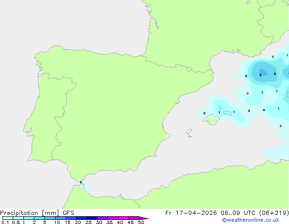Click the legend swatch between 45 and 50
This screenshot has height=224, width=289.
click(x=134, y=218)
